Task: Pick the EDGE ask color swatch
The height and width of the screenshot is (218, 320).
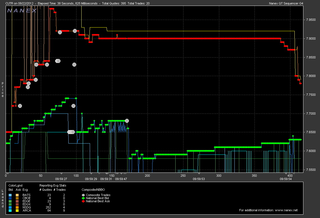Action: click(17, 201)
